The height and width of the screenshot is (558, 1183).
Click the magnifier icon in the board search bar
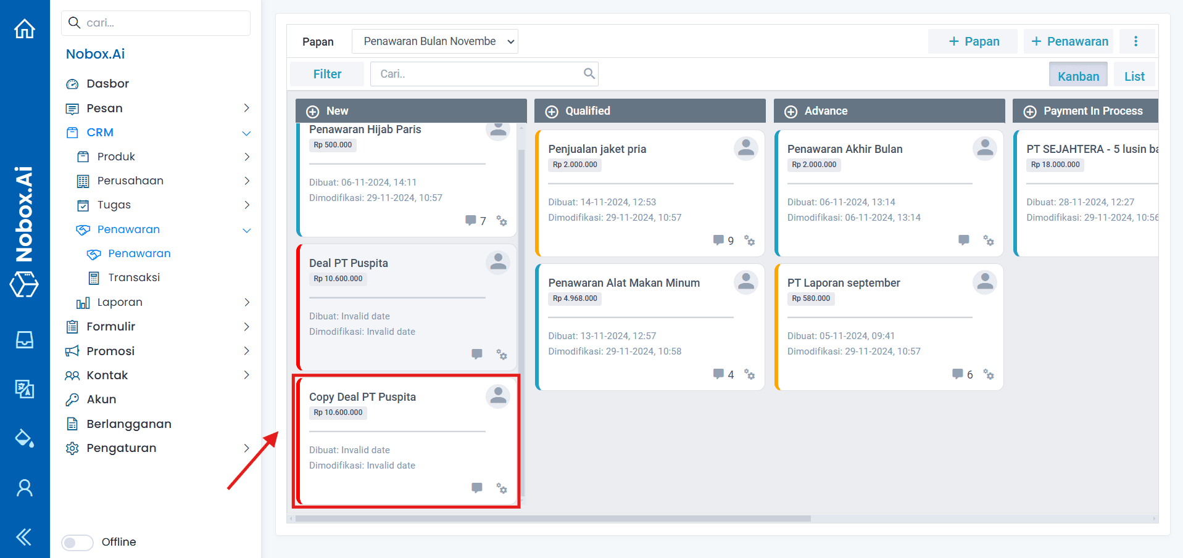589,73
